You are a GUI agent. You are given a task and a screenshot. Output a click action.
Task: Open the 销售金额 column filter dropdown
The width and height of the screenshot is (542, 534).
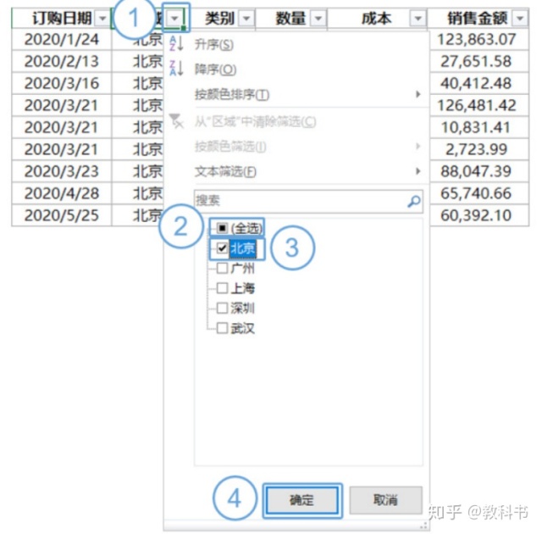click(520, 18)
